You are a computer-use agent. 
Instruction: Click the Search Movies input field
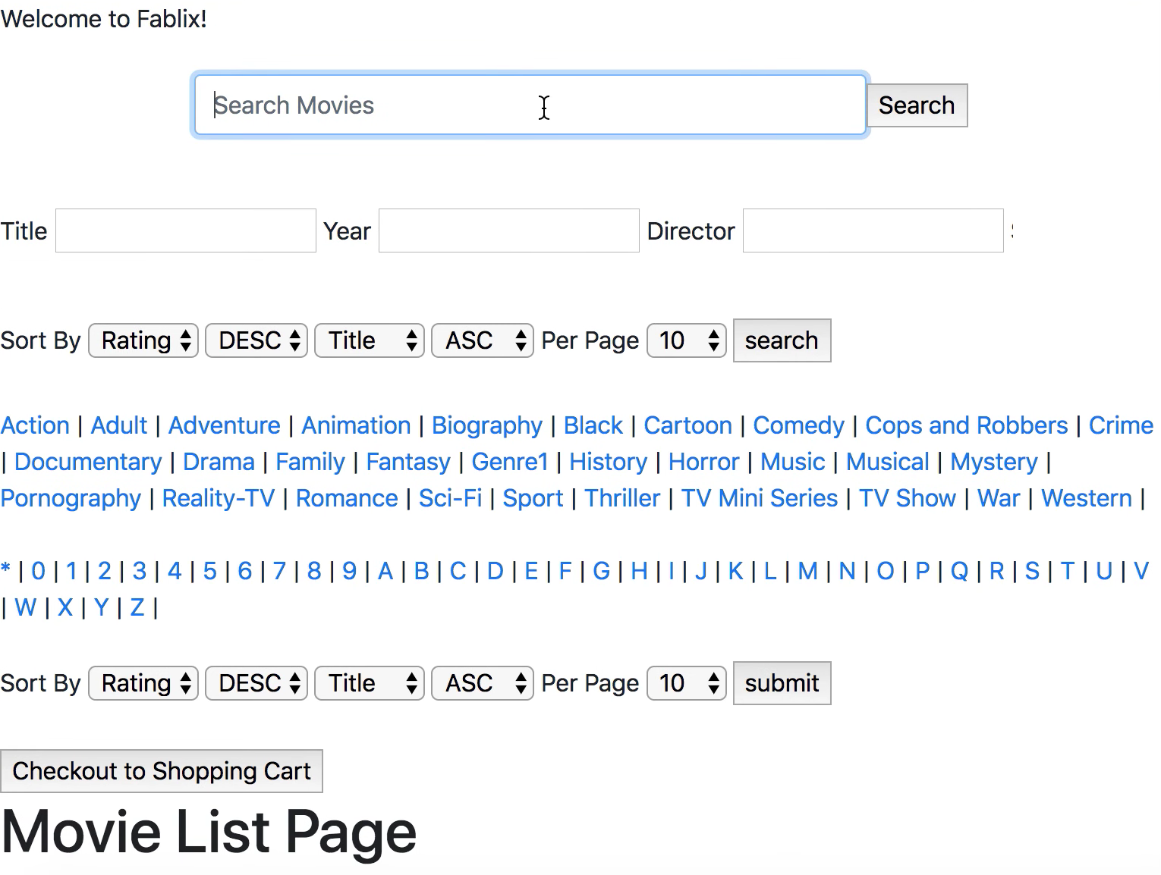[530, 105]
